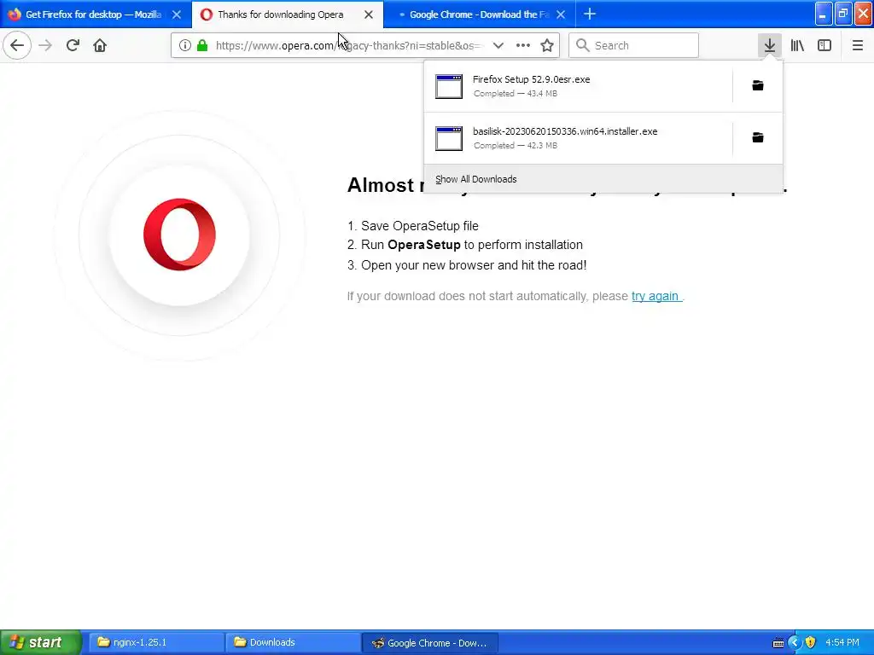Close the Get Firefox for desktop tab
Viewport: 874px width, 655px height.
177,14
